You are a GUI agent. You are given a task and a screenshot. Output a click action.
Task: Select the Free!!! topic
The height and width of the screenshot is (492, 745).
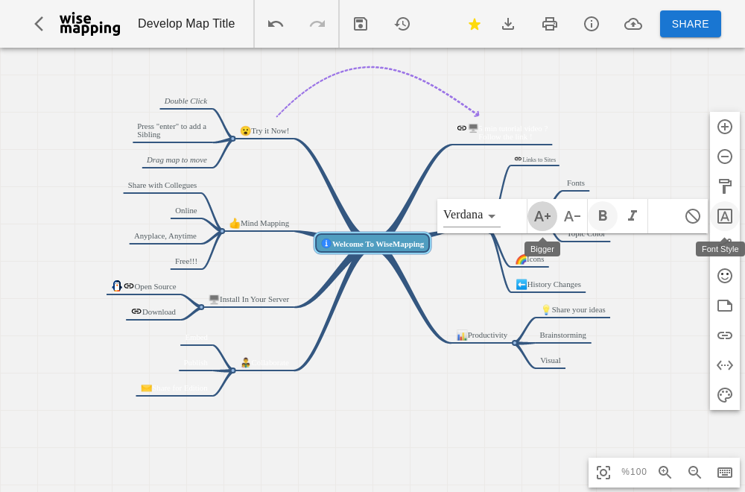pos(186,261)
